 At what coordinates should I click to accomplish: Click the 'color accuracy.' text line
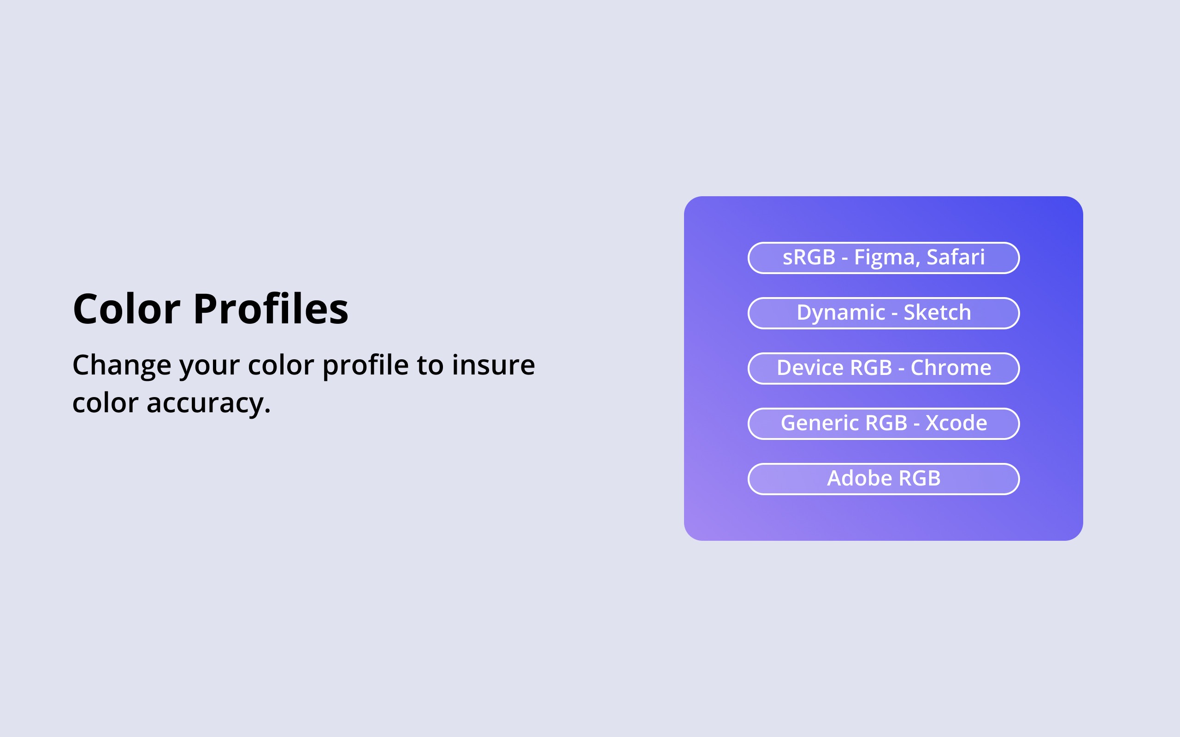click(x=171, y=403)
